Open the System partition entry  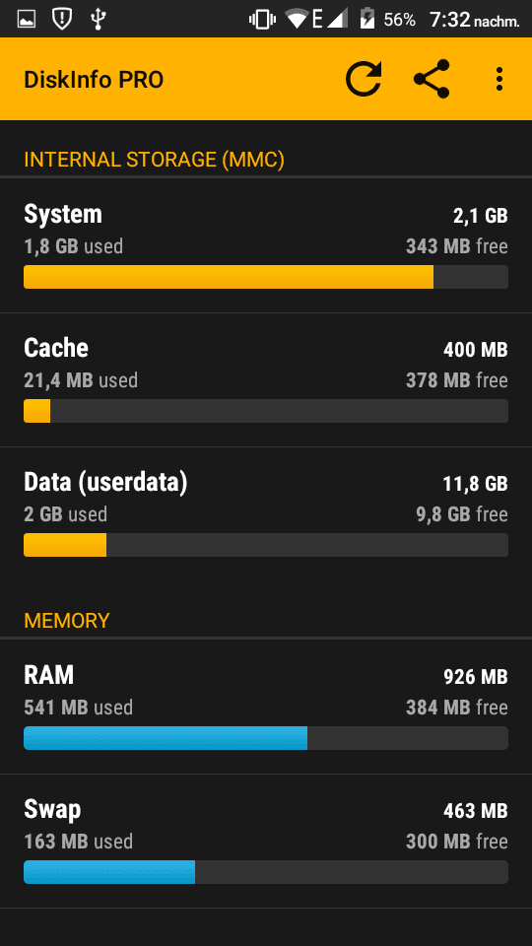point(266,245)
